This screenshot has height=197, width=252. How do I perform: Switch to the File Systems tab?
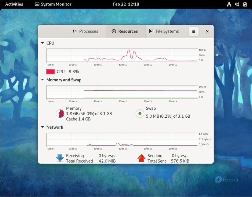(164, 31)
